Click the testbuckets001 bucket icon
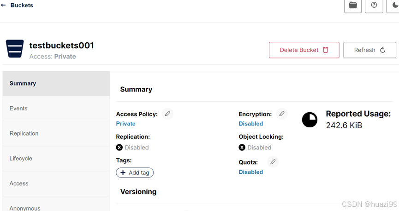Viewport: 399px width, 211px height. click(x=15, y=49)
